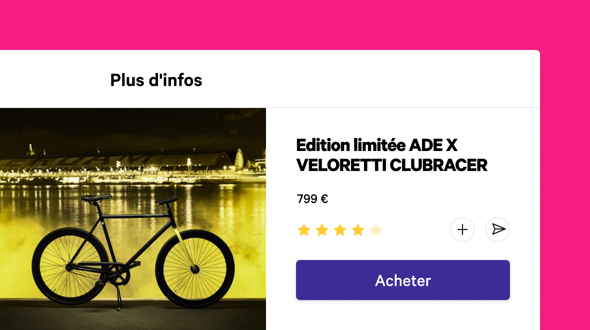Click the VELORETTI CLUBRACER title line
The height and width of the screenshot is (330, 590).
(391, 165)
